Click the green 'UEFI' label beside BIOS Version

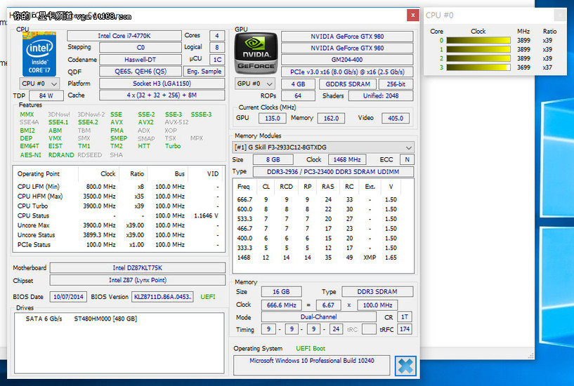[208, 297]
